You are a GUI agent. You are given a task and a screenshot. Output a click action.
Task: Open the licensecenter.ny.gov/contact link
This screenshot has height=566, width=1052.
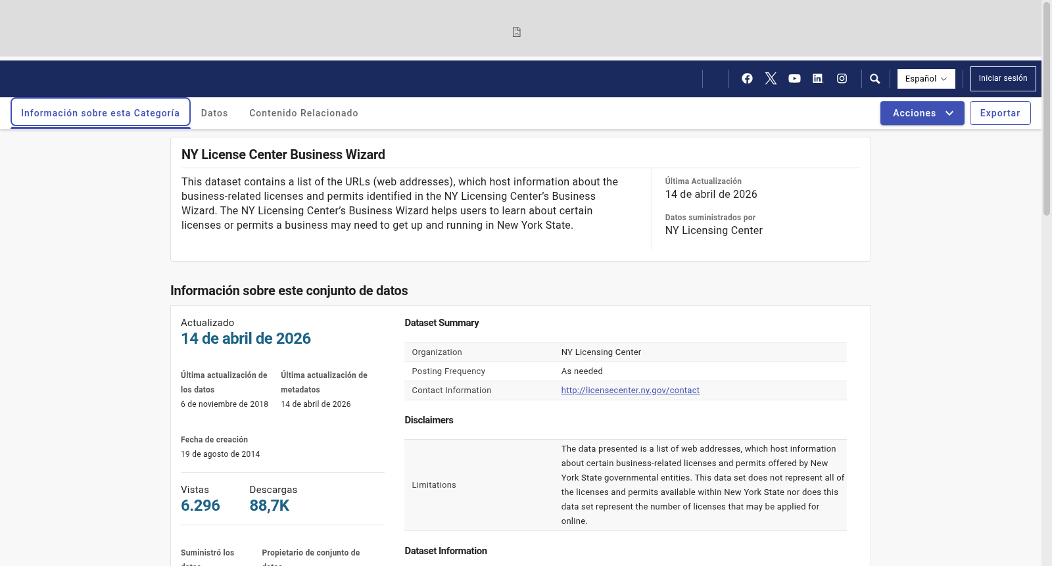pos(630,390)
